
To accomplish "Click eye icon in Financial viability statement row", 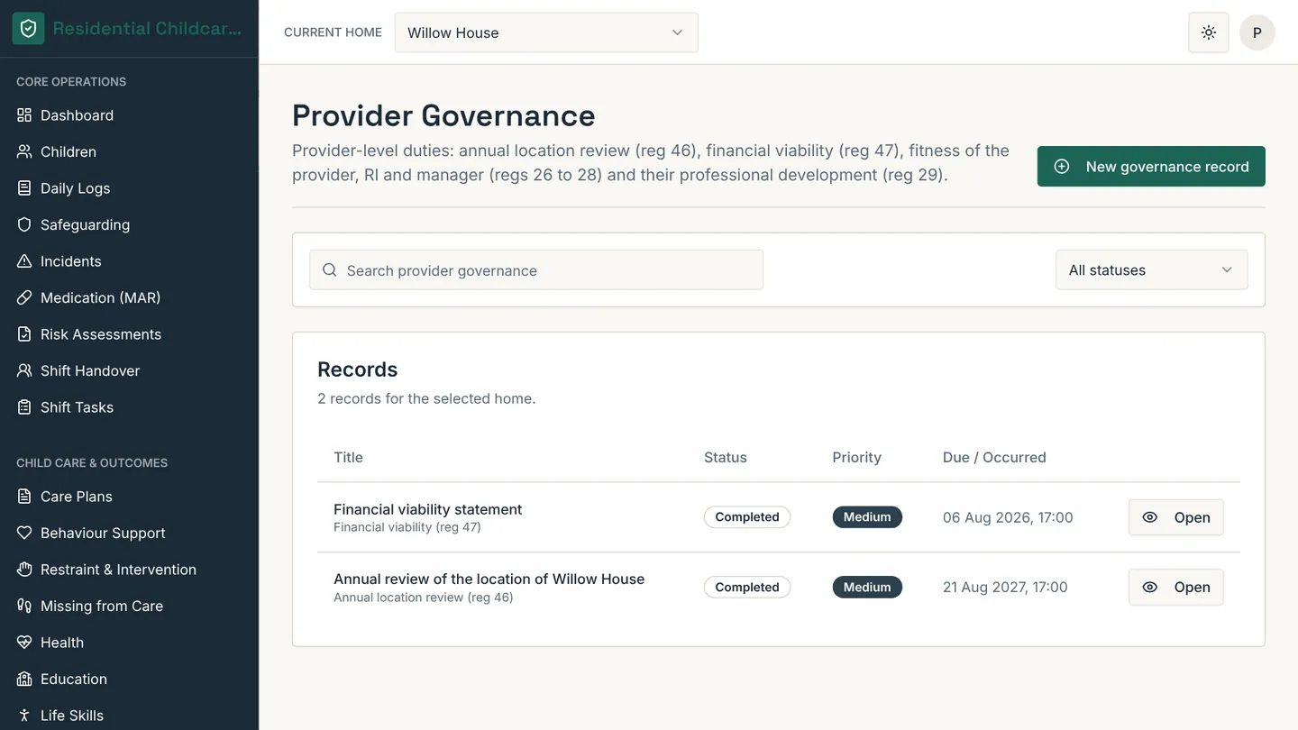I will coord(1149,517).
